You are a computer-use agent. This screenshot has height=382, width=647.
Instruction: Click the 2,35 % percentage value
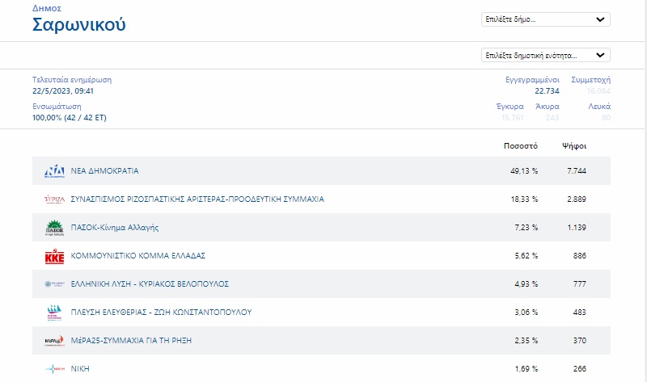pos(526,341)
